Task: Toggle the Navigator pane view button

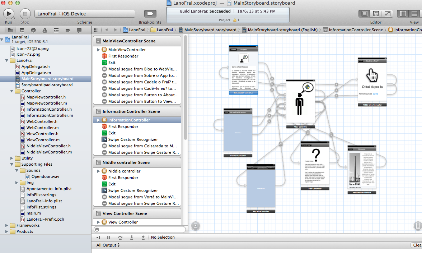Action: tap(403, 14)
